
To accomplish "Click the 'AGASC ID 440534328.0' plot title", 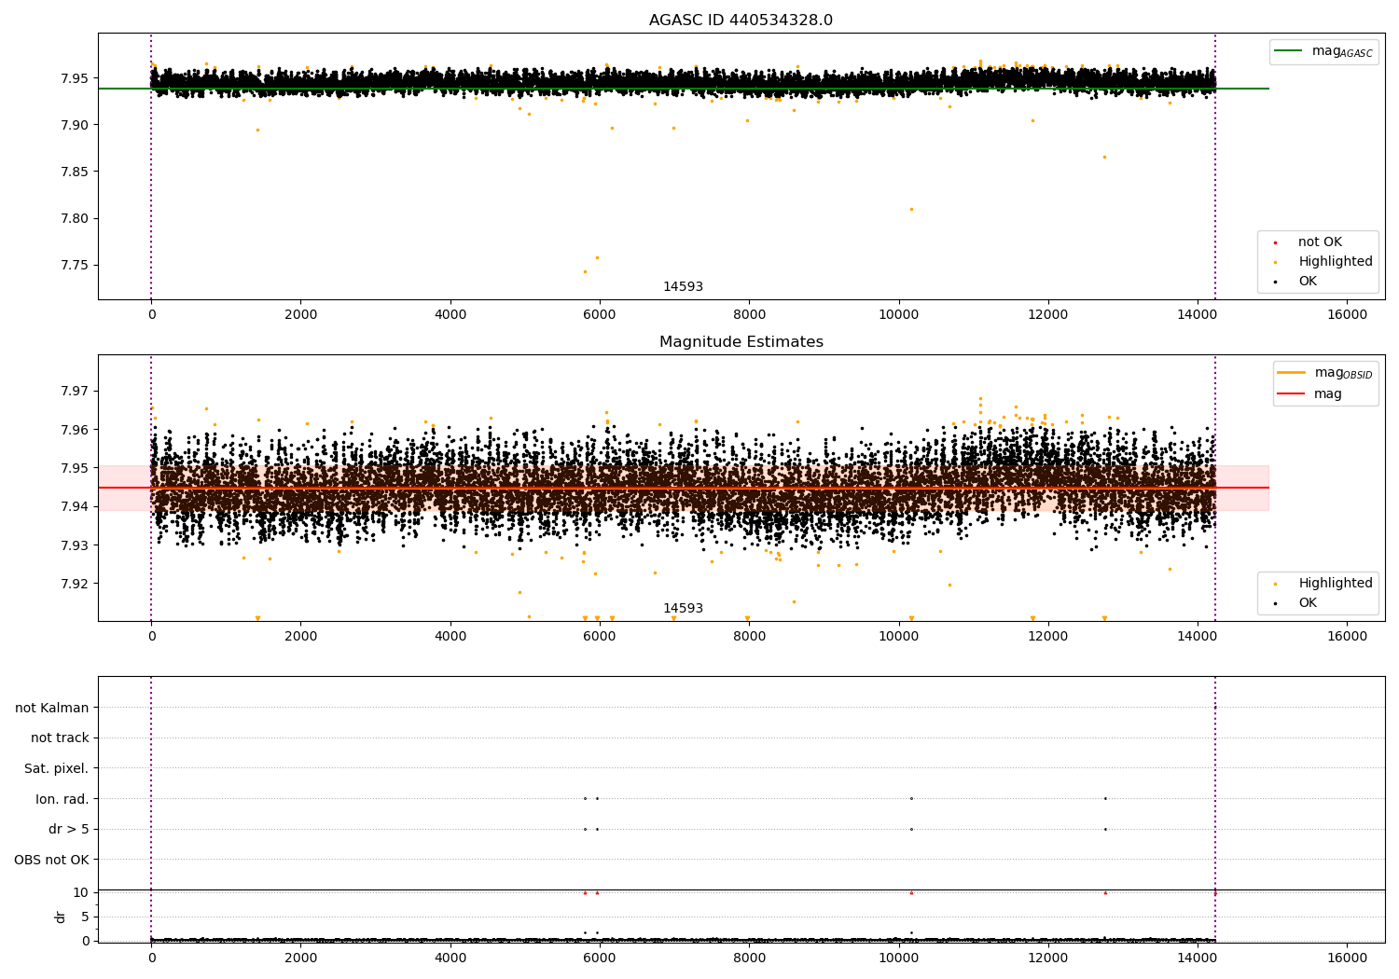I will [x=741, y=21].
